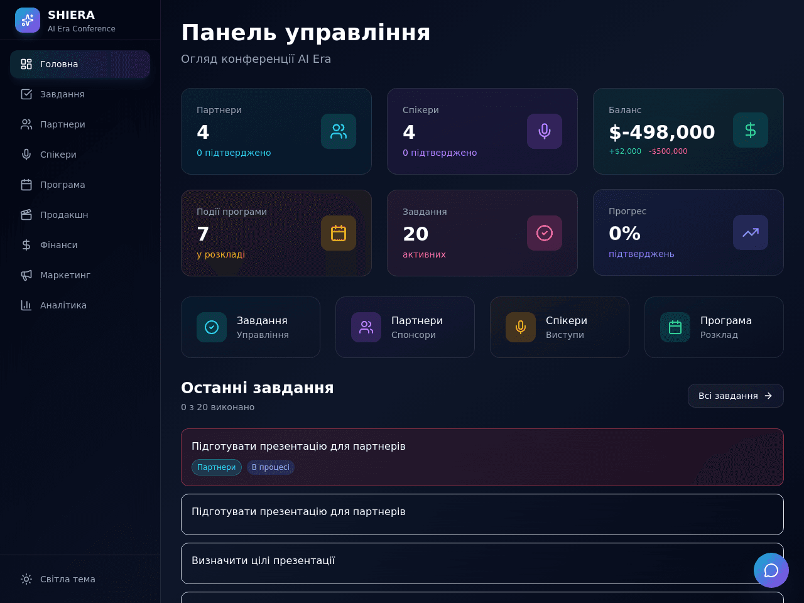
Task: Click підтверджень text on Прогрес card
Action: [641, 254]
